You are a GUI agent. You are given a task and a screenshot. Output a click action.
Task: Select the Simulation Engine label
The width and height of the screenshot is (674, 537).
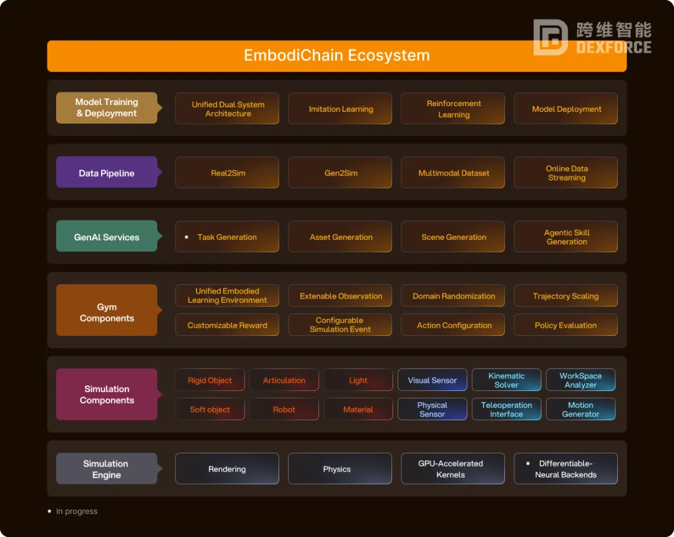coord(107,469)
